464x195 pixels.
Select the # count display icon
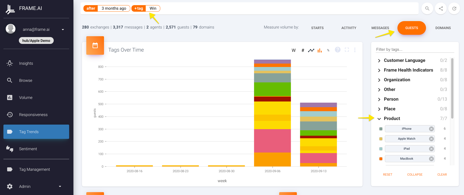[303, 50]
